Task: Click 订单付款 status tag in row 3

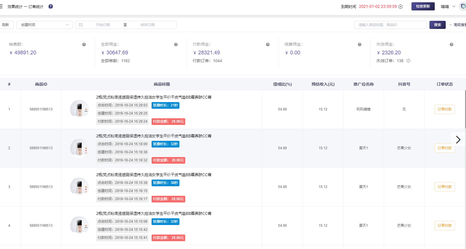Action: (445, 187)
